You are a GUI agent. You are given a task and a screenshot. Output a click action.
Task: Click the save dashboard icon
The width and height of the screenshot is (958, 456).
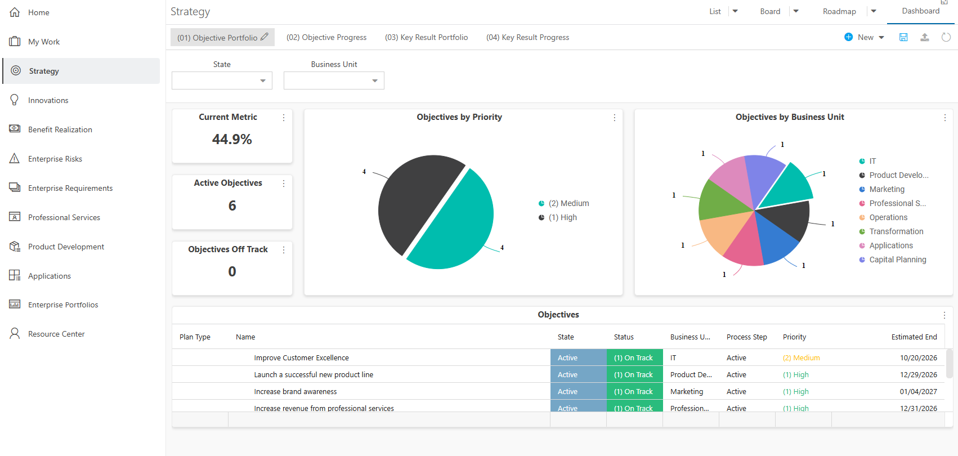[x=903, y=37]
